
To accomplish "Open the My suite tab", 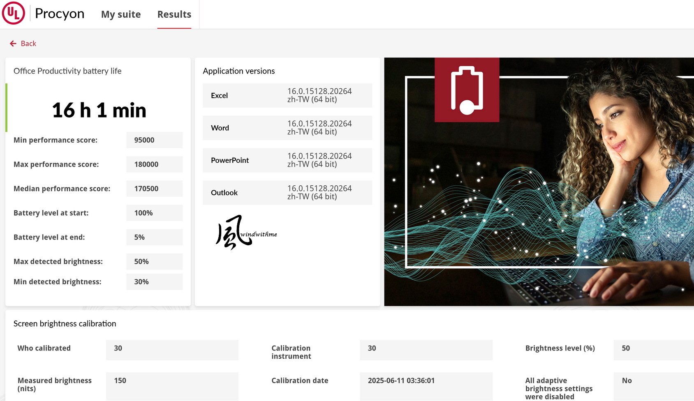I will click(x=121, y=14).
